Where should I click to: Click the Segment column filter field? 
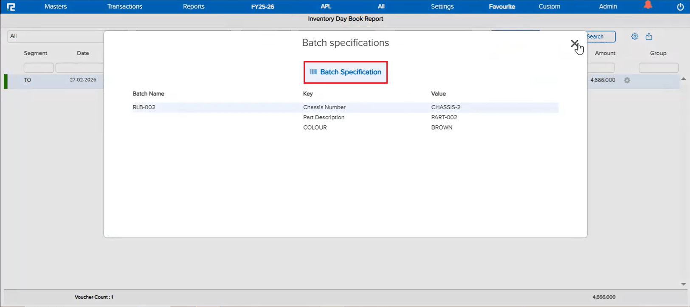coord(39,68)
